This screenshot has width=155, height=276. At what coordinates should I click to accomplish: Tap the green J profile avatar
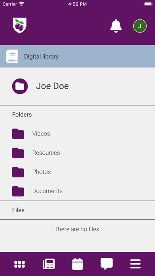(140, 26)
